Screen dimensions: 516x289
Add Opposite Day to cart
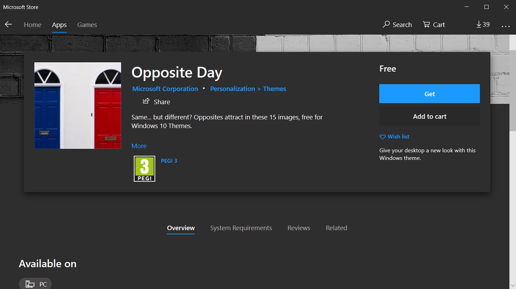[x=429, y=116]
